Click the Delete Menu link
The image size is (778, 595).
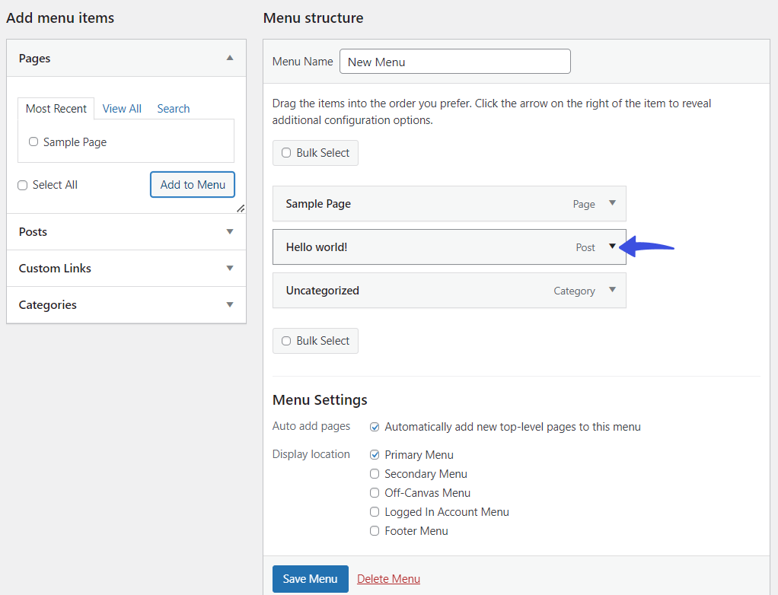point(388,578)
